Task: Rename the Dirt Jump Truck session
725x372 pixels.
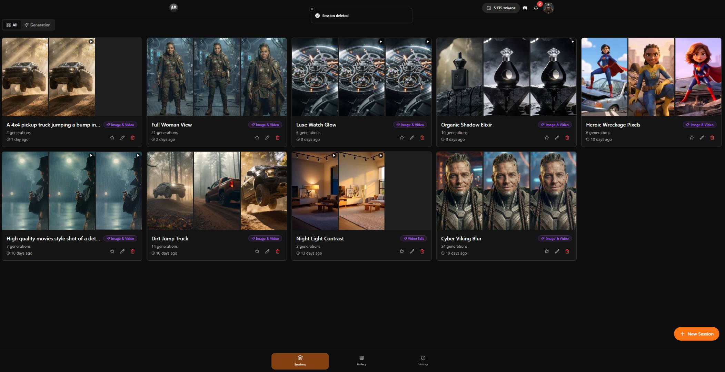Action: (267, 251)
